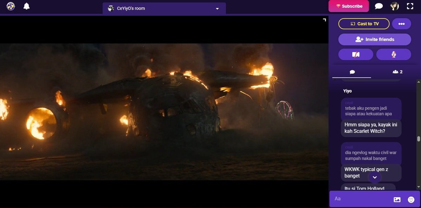Click the Subscribe button
The height and width of the screenshot is (208, 421).
[x=348, y=6]
